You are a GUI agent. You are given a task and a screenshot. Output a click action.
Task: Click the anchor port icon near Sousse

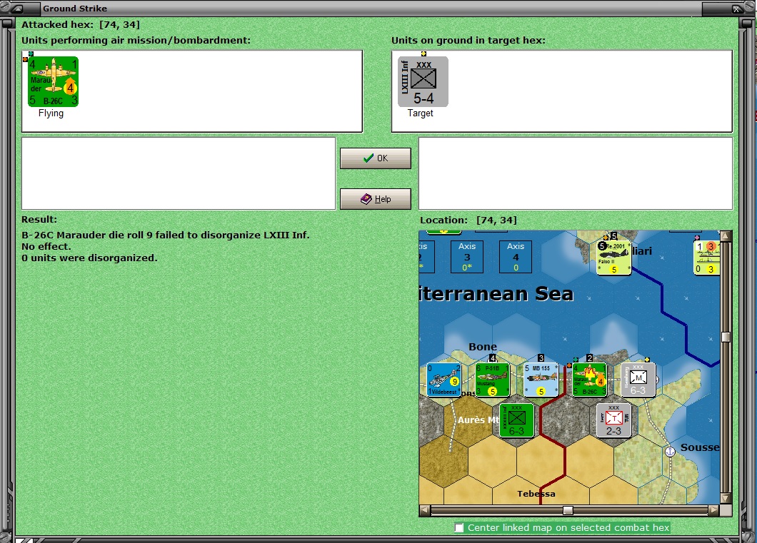tap(670, 452)
